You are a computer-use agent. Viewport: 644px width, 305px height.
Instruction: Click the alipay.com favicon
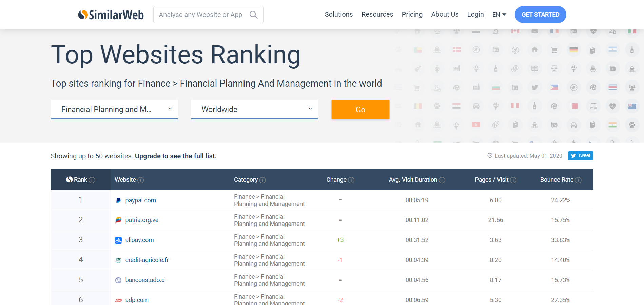click(118, 240)
